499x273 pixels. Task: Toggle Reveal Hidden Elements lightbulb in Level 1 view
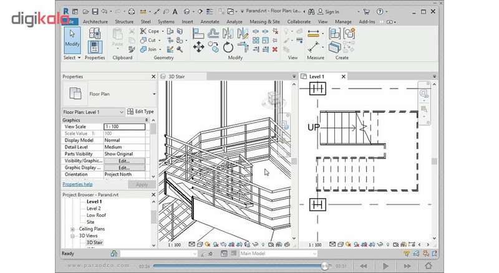(387, 244)
